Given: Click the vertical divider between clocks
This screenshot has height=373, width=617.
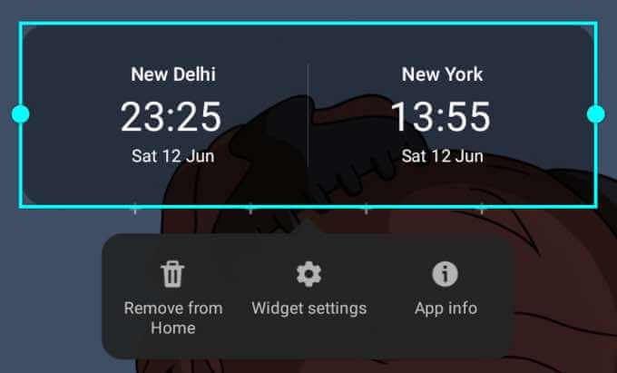Looking at the screenshot, I should pyautogui.click(x=308, y=116).
